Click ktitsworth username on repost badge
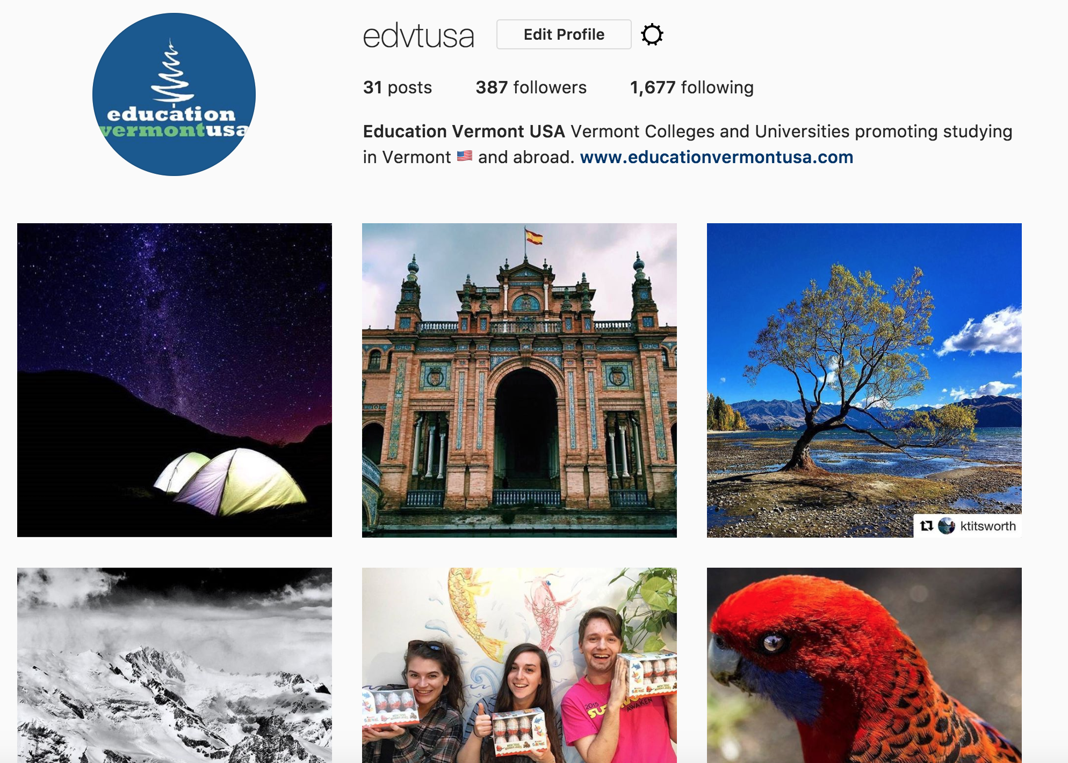The width and height of the screenshot is (1068, 763). [x=988, y=526]
